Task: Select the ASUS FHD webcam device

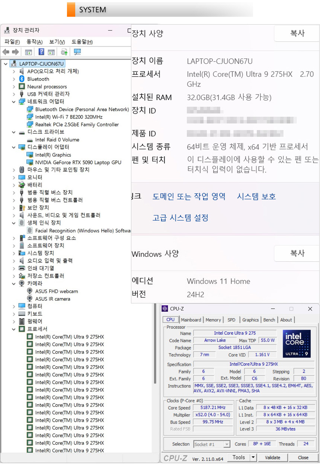Action: click(56, 291)
